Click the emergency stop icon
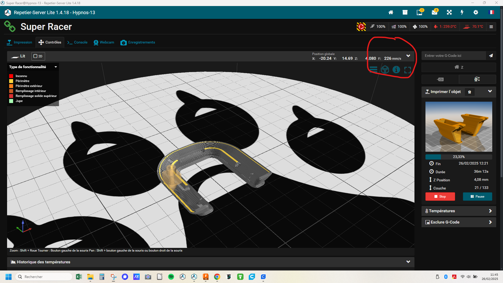The width and height of the screenshot is (503, 283). point(361,26)
